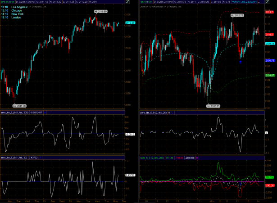Click the red 2110.5 last price tag
The width and height of the screenshot is (277, 203).
tap(269, 34)
